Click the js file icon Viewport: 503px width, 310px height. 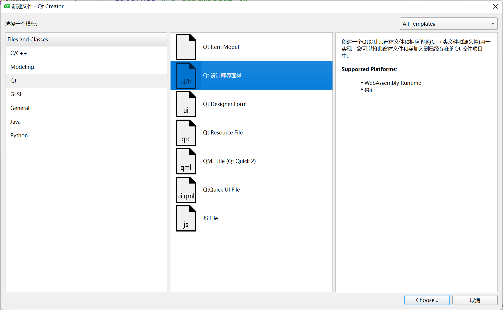[186, 218]
